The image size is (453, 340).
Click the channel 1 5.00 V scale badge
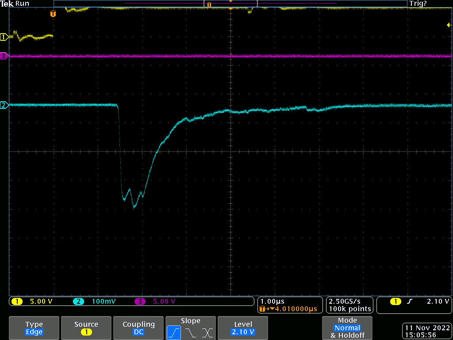coord(35,301)
